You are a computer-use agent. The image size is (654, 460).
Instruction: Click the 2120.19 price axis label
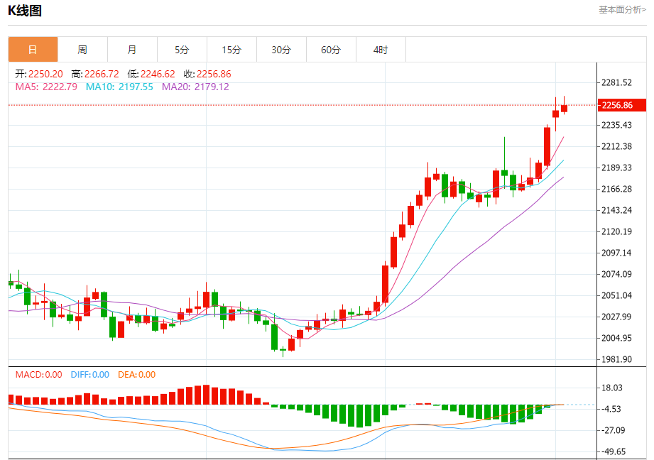616,231
